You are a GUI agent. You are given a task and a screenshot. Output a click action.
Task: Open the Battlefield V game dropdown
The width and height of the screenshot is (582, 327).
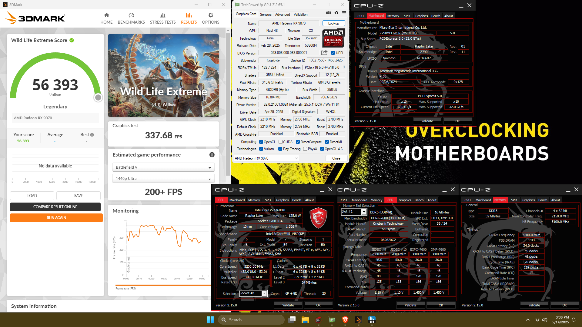coord(163,167)
